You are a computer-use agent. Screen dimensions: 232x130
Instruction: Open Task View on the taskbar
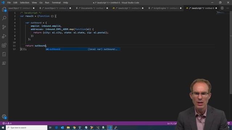(x=50, y=127)
